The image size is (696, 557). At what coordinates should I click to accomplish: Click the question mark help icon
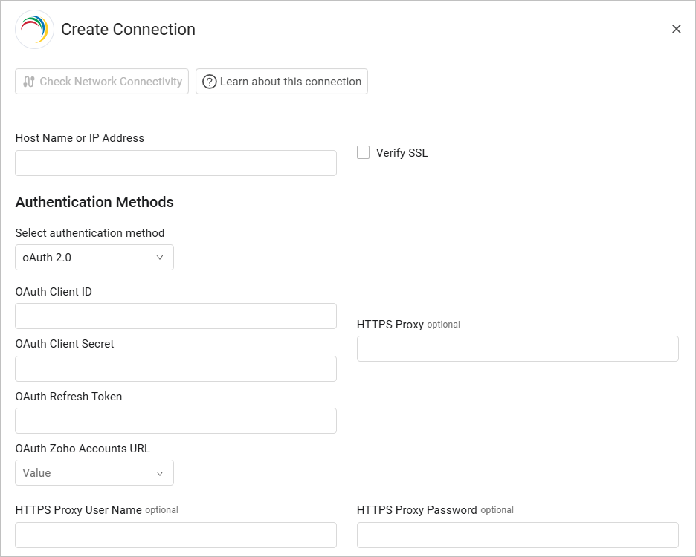pos(210,82)
